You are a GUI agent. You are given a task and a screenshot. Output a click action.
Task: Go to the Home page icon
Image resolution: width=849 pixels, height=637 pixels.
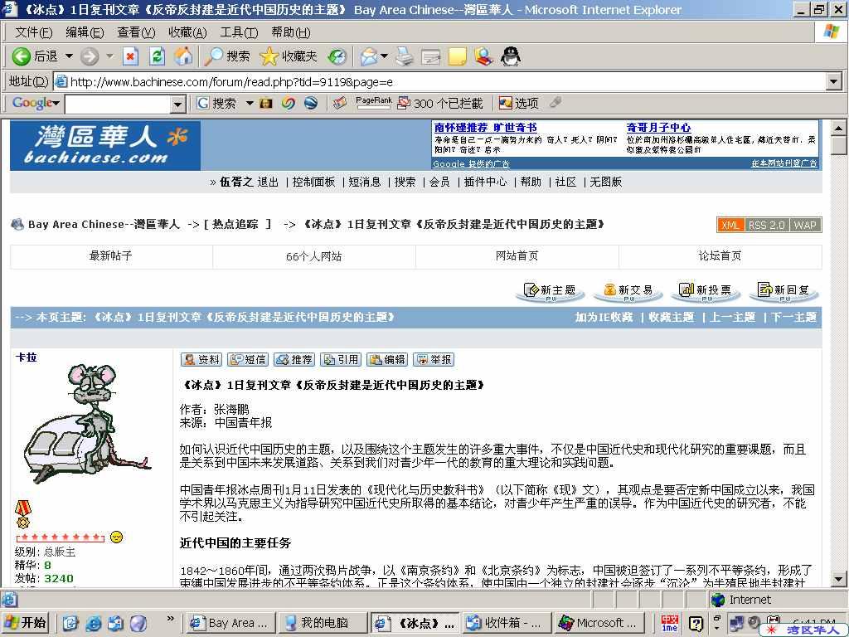click(183, 56)
